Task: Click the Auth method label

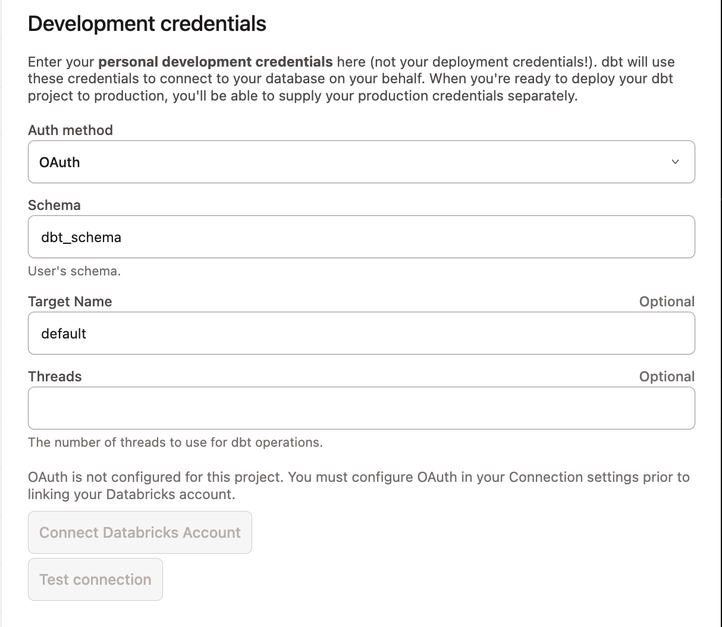Action: coord(70,130)
